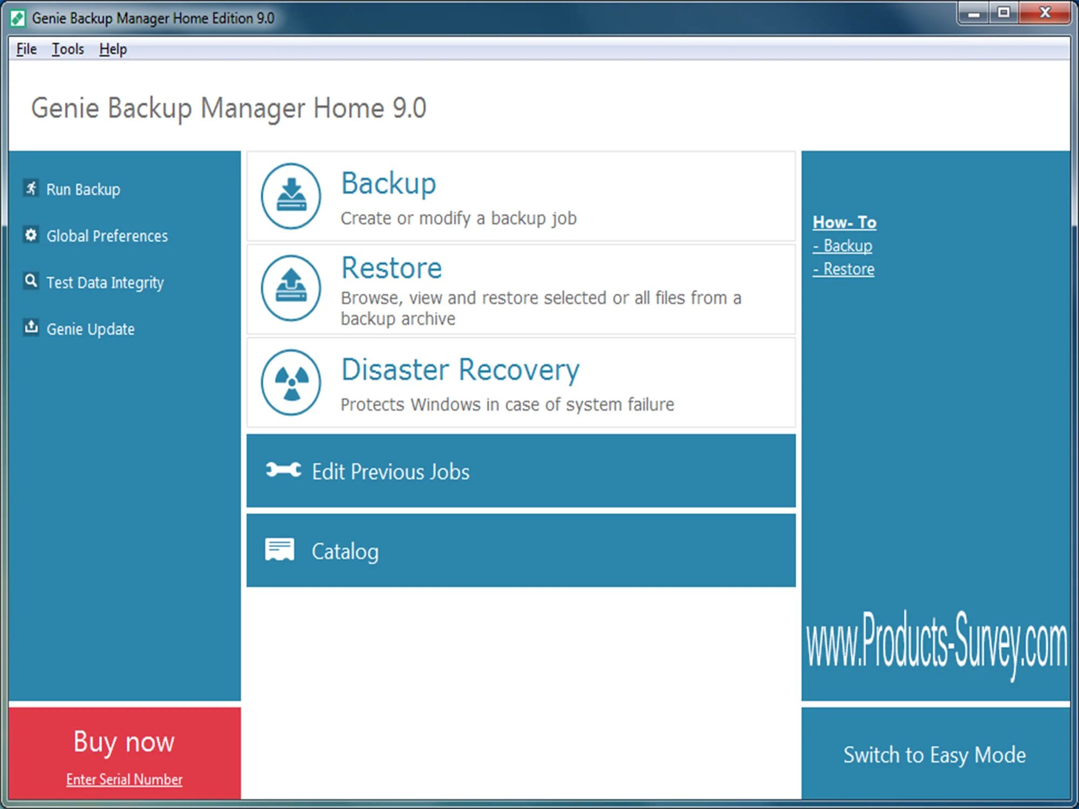Click the Restore upload-from-drive circle icon

coord(291,288)
